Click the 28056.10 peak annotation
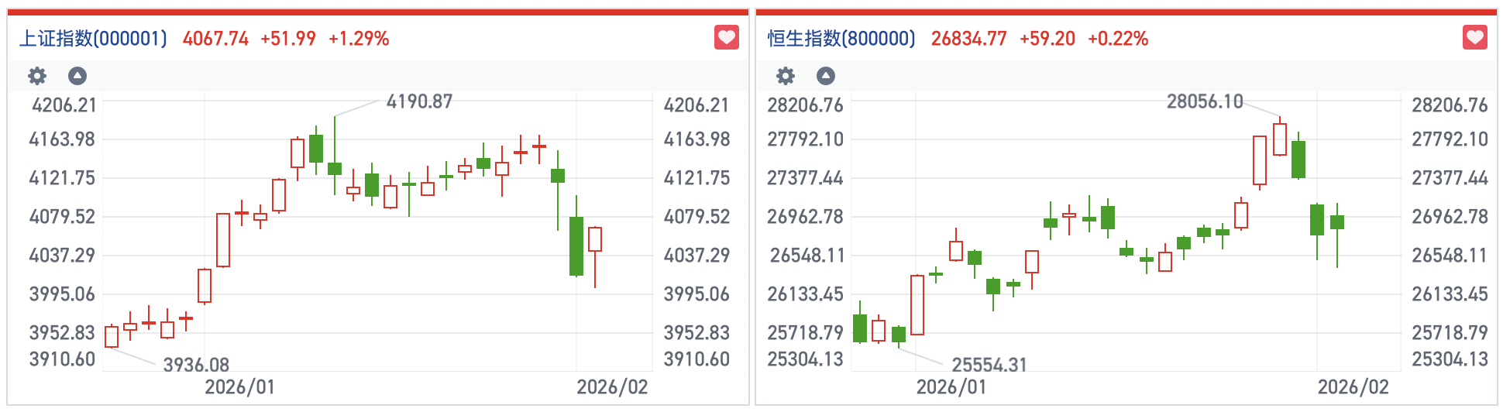This screenshot has height=412, width=1503. tap(1205, 101)
